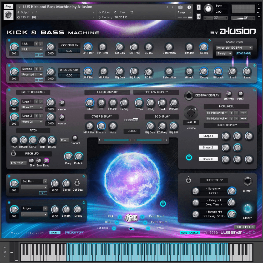Viewport: 263px width, 263px height.
Task: Toggle the power icon beside Shape 3
Action: point(189,157)
